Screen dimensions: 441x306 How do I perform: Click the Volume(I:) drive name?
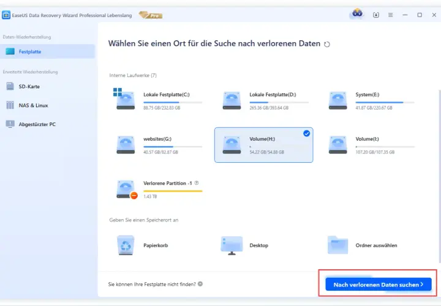[367, 139]
